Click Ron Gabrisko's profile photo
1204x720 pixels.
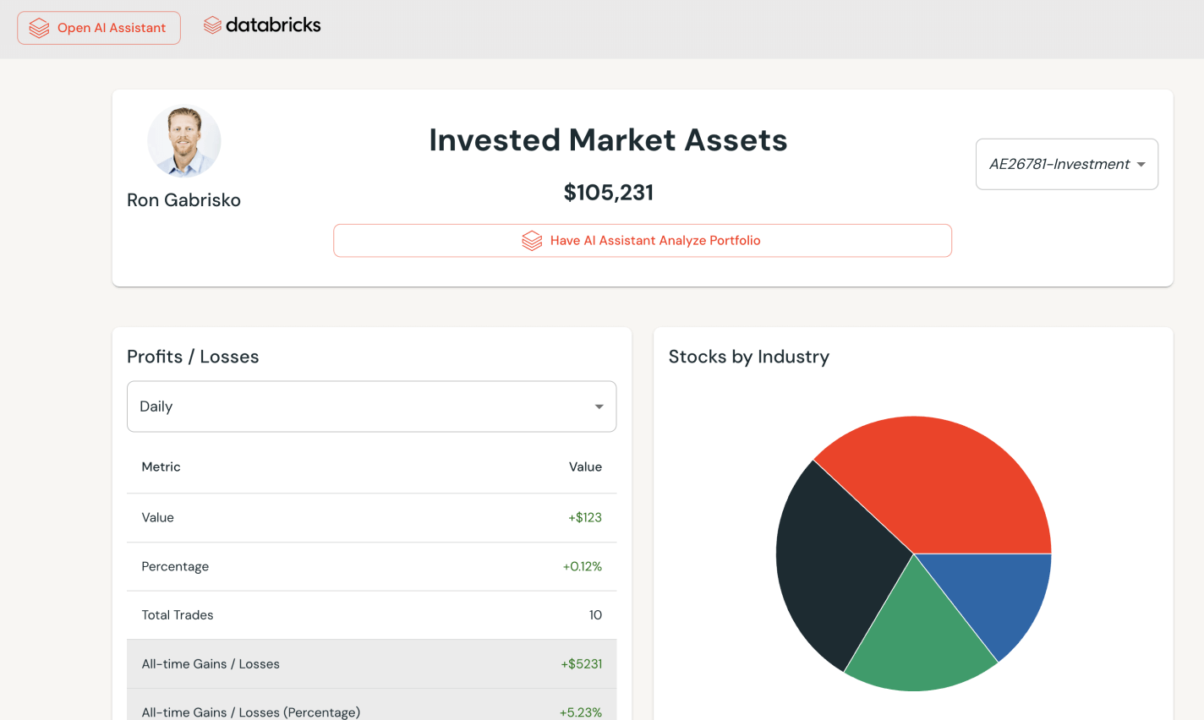tap(184, 141)
